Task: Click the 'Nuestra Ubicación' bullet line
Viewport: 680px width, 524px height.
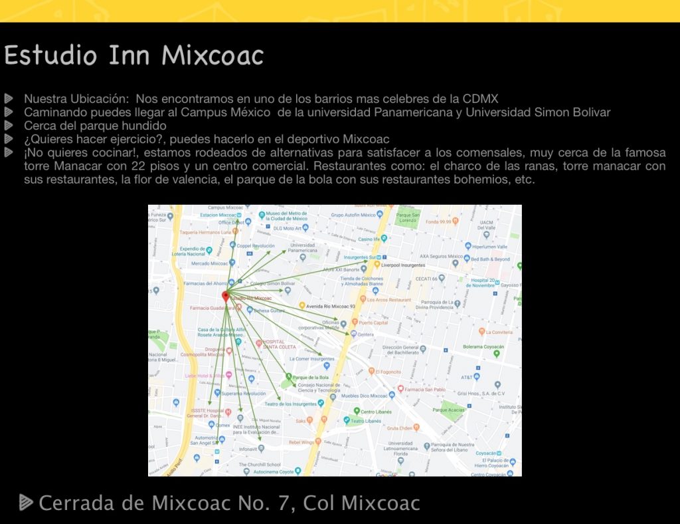Action: (x=261, y=99)
